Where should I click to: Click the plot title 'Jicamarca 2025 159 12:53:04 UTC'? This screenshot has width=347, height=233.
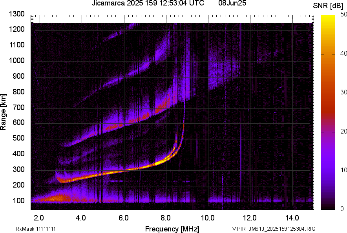pos(148,3)
